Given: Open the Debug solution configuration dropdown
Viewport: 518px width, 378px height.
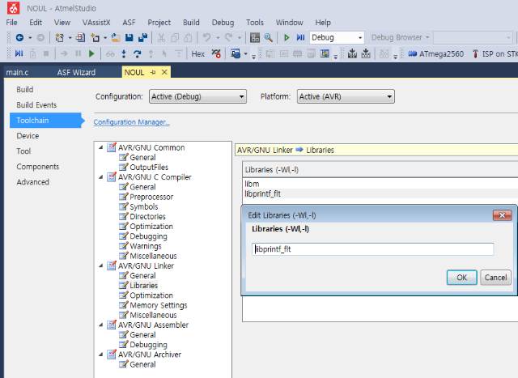Looking at the screenshot, I should (x=337, y=37).
